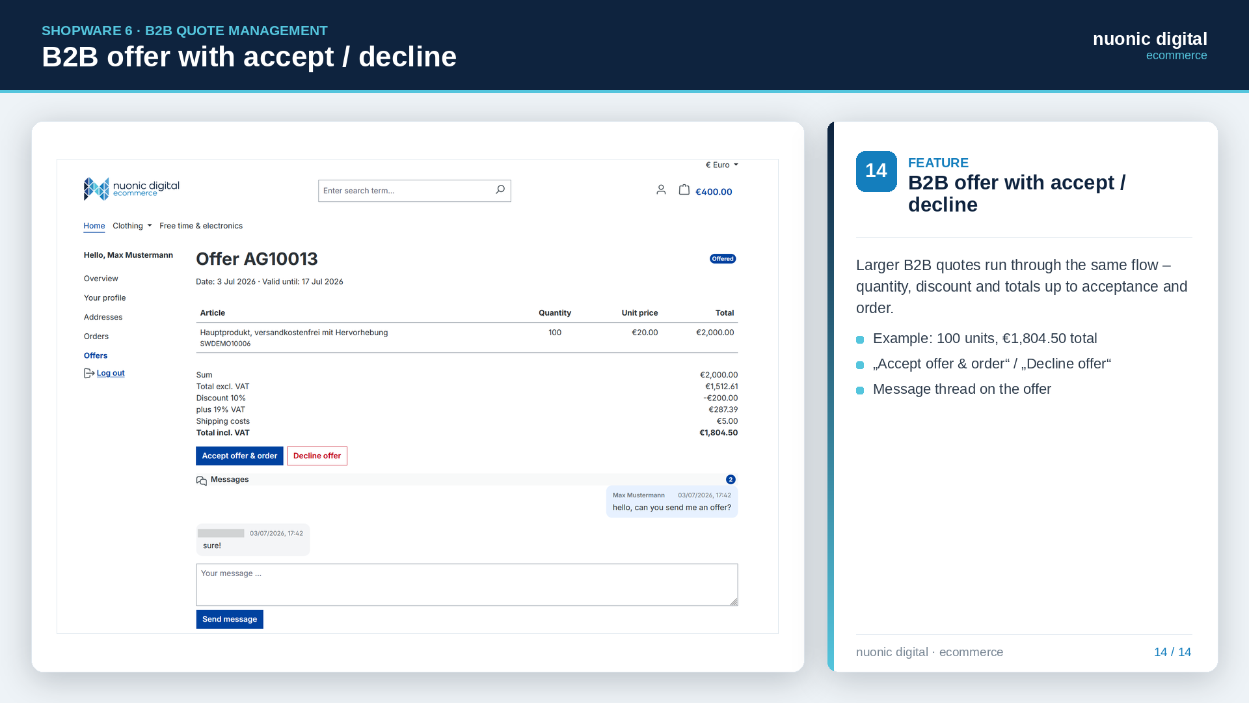Expand the Clothing category menu

[132, 226]
